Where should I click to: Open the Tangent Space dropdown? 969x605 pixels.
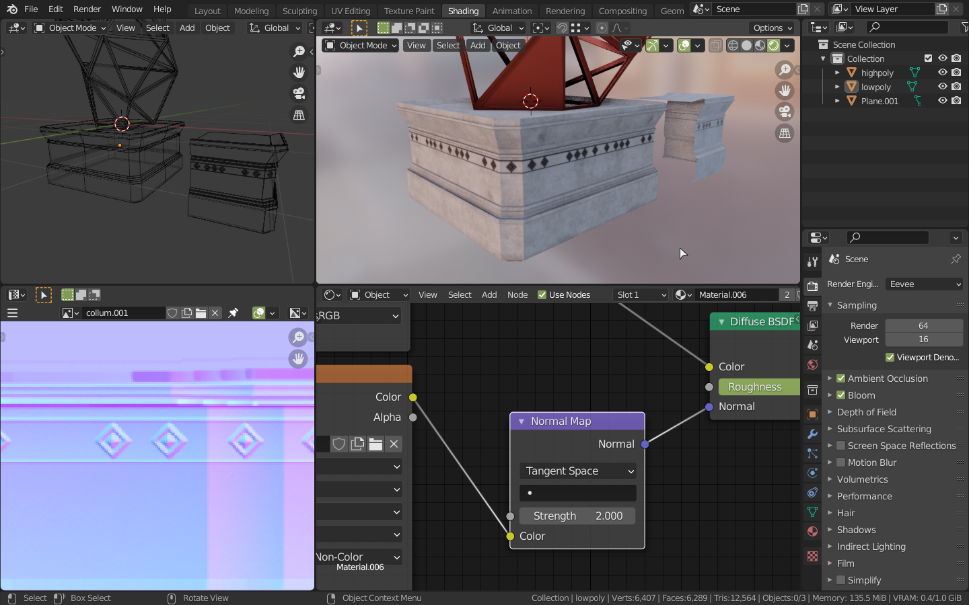(x=577, y=471)
